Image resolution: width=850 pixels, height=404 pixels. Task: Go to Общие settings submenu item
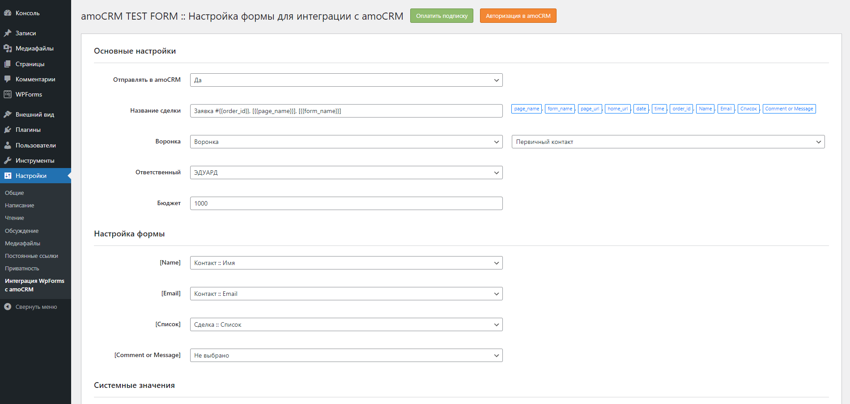click(14, 193)
